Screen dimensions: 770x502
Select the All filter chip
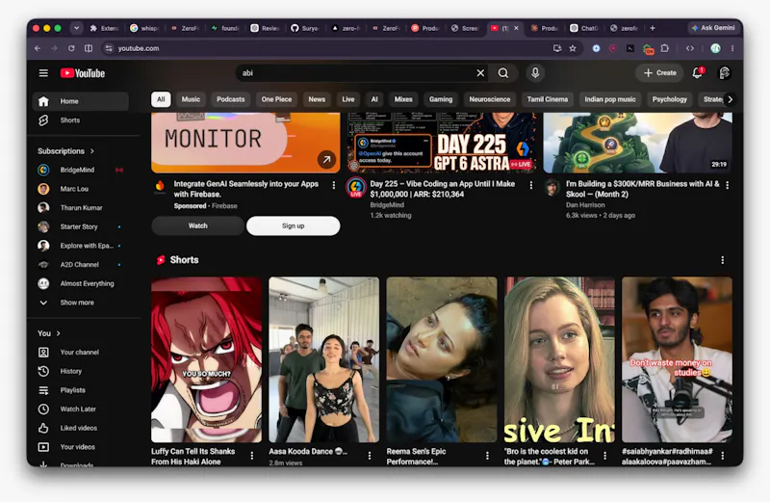point(161,99)
